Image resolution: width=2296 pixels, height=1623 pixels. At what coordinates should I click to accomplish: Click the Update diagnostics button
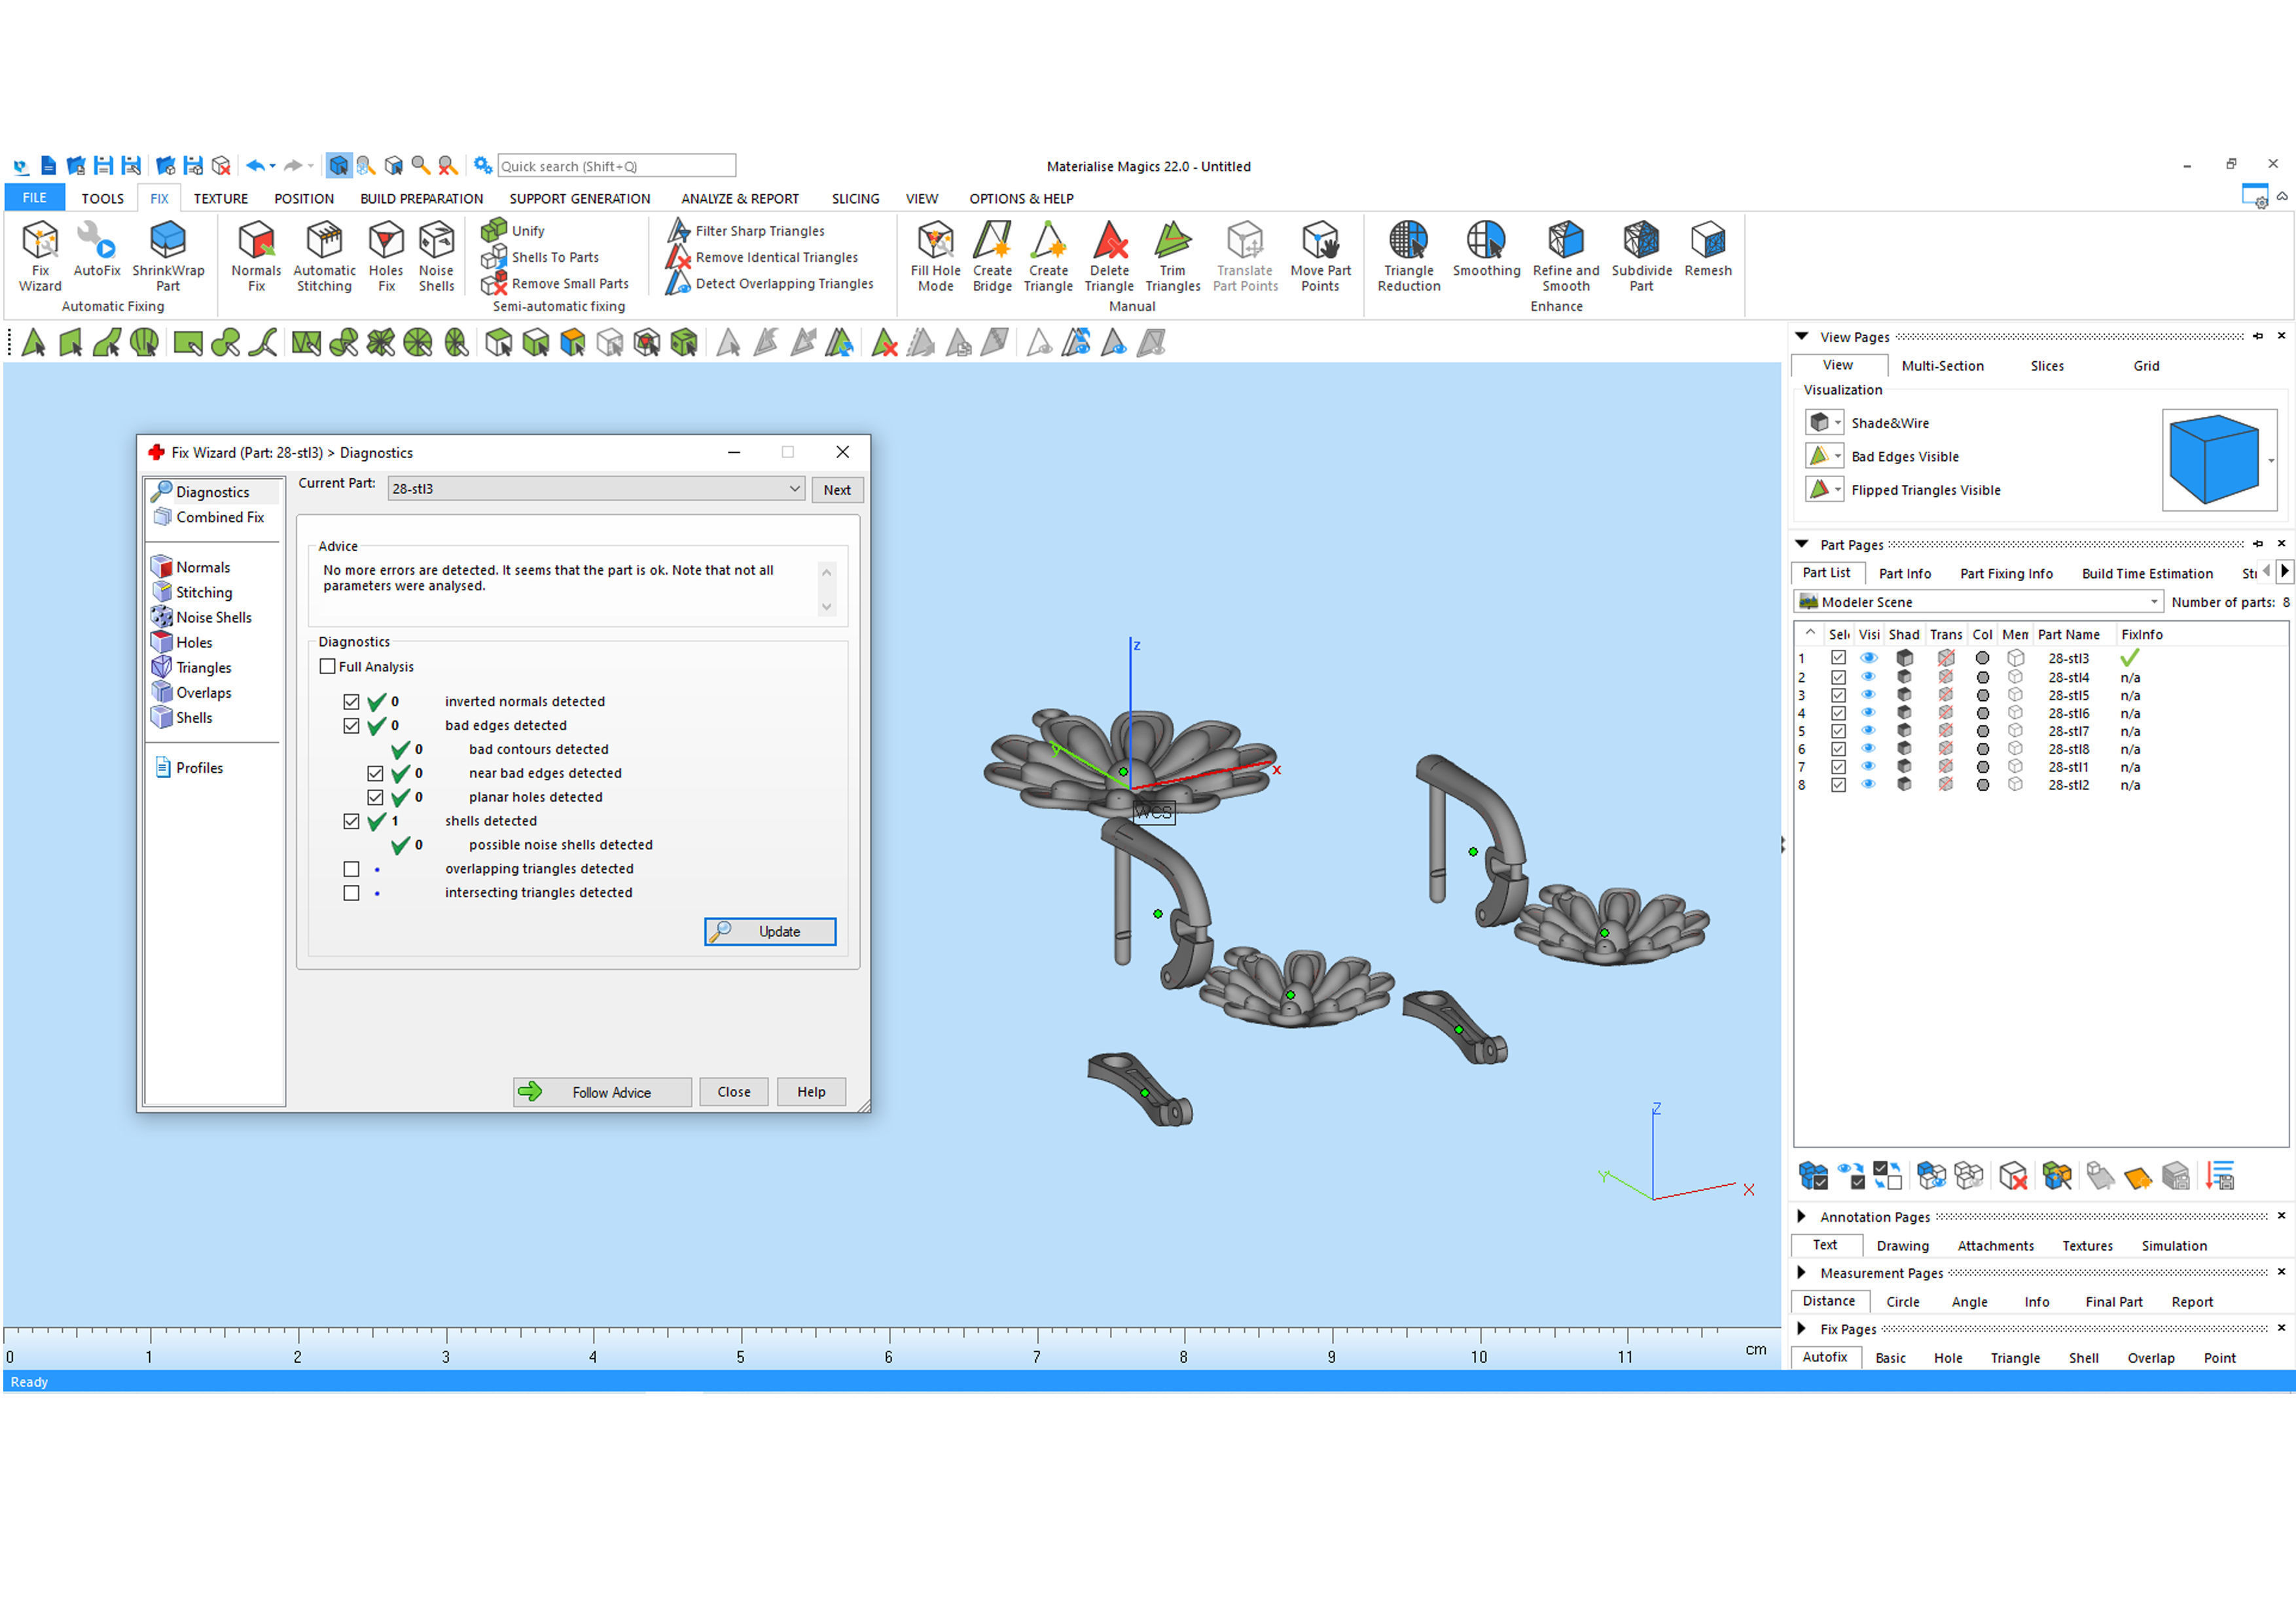tap(769, 931)
